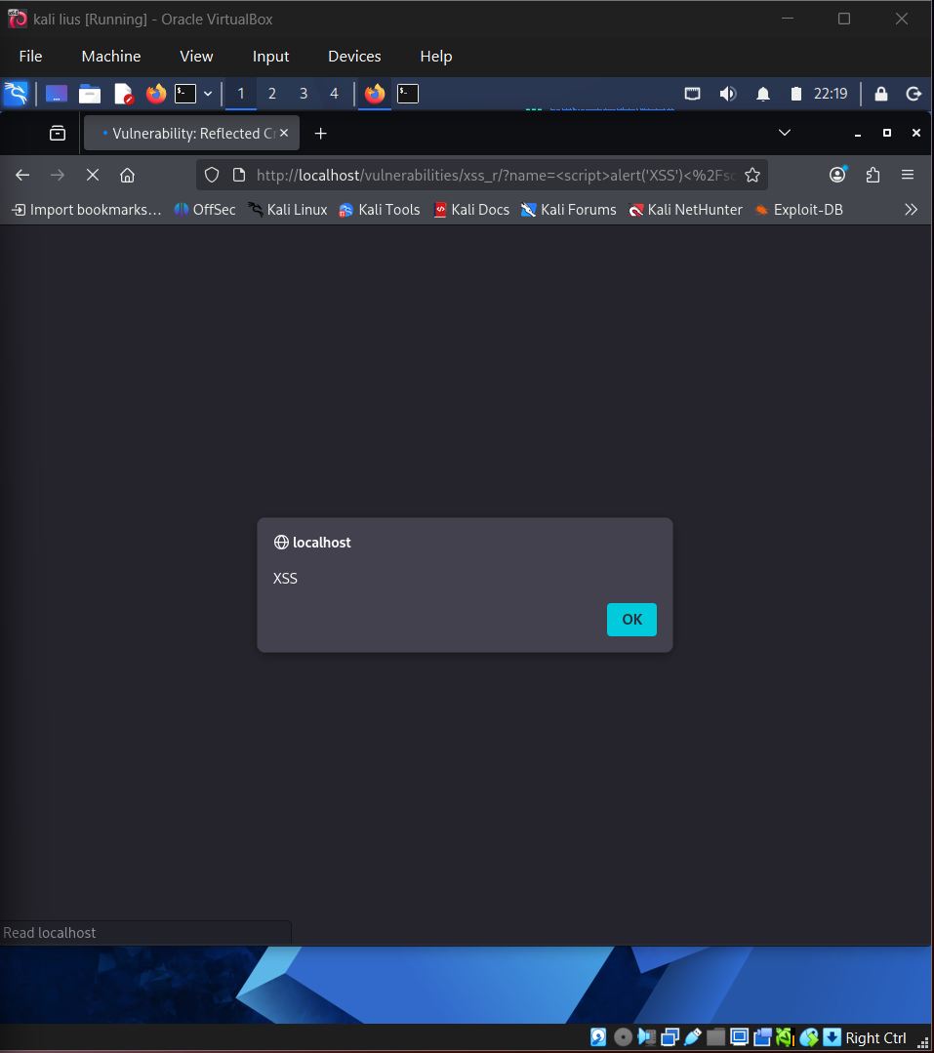
Task: Show more bookmarks with double chevron
Action: tap(911, 210)
